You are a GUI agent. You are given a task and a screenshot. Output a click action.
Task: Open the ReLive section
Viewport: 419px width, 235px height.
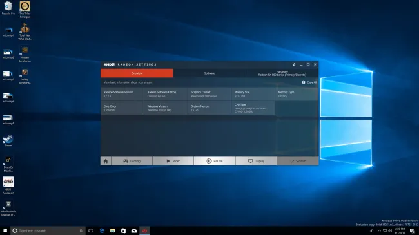[x=215, y=161]
